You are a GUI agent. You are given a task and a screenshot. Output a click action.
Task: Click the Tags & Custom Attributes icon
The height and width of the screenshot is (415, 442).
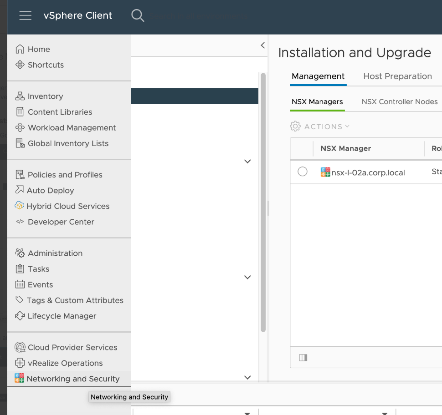(x=20, y=300)
